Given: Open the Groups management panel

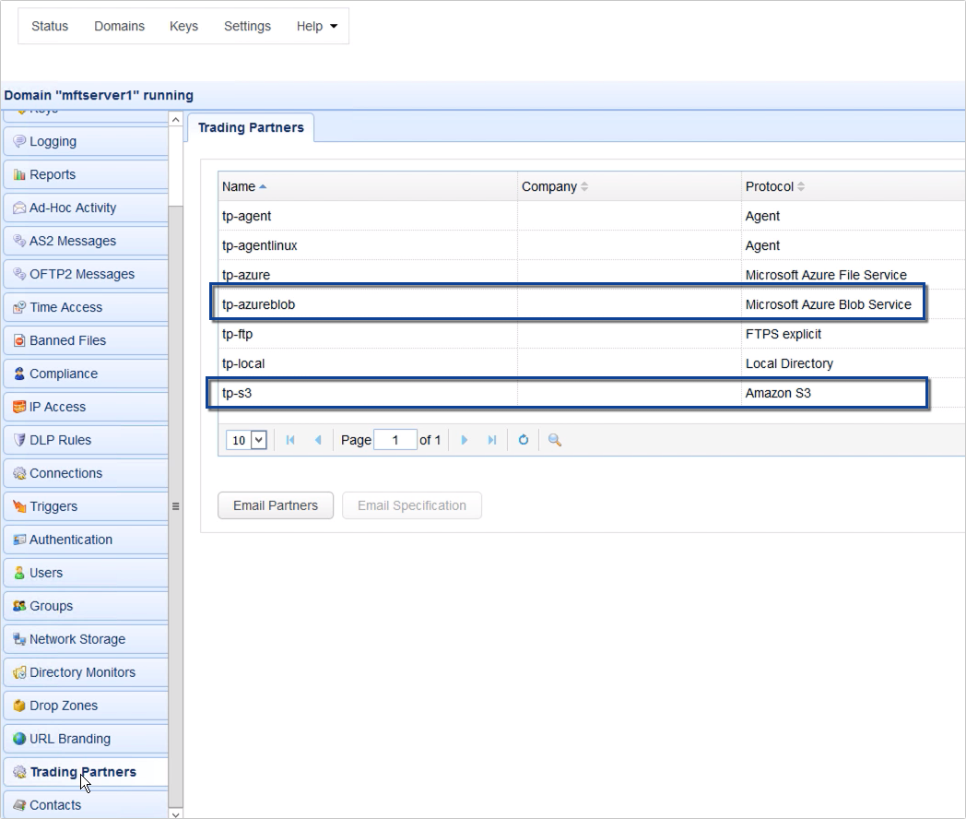Looking at the screenshot, I should tap(51, 606).
